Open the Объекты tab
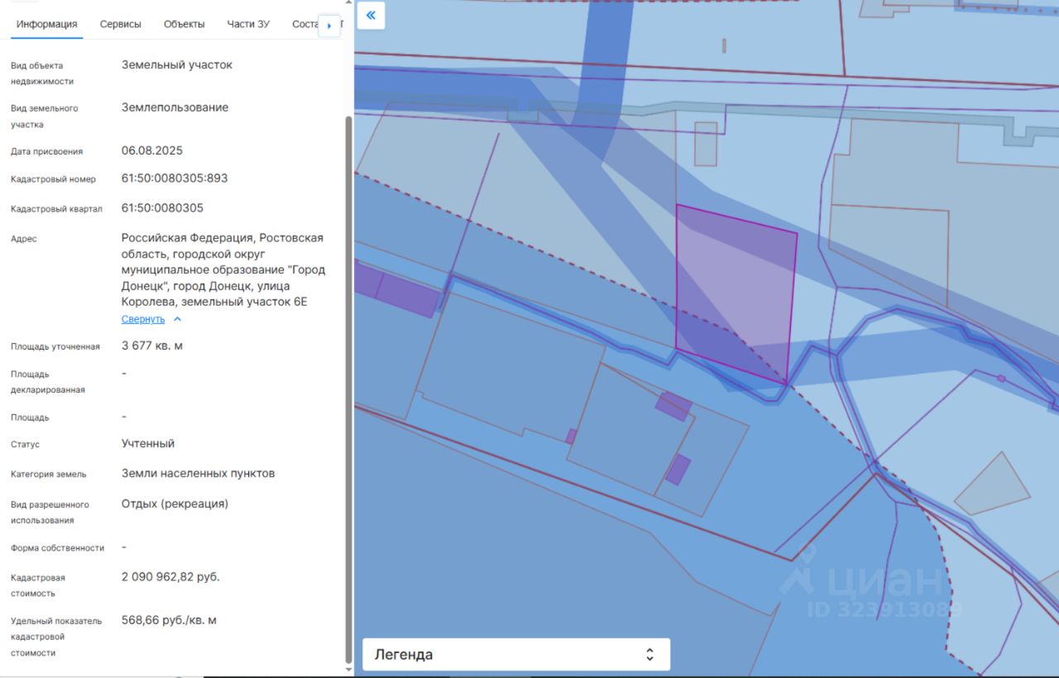Screen dimensions: 1059x678 184,24
